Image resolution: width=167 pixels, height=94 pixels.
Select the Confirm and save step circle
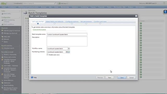click(100, 23)
